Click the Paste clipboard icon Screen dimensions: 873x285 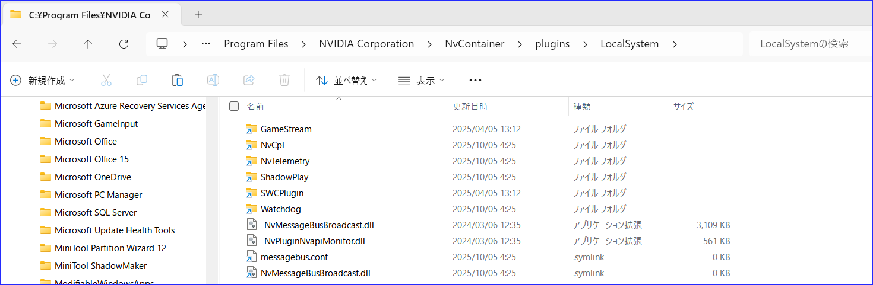(x=177, y=81)
